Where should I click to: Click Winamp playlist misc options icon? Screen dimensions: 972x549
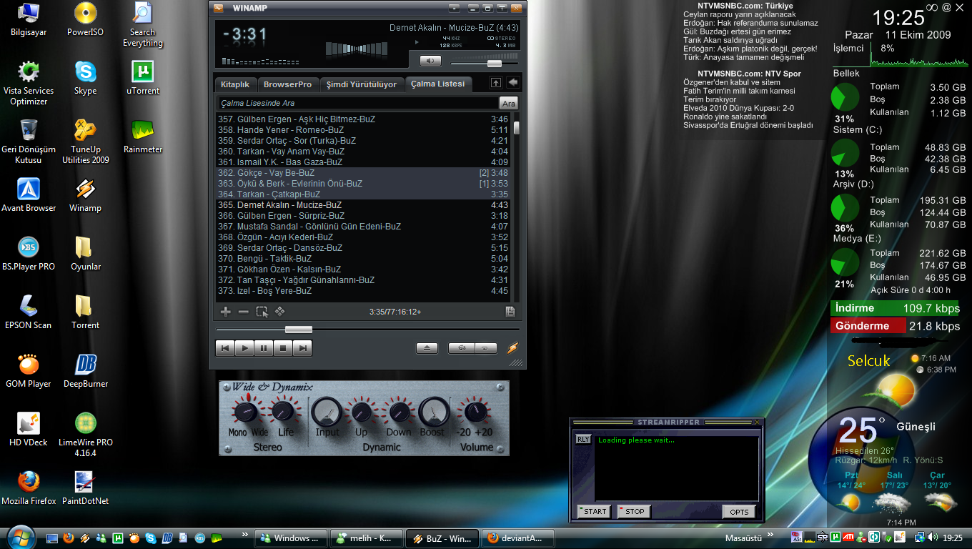click(x=280, y=312)
